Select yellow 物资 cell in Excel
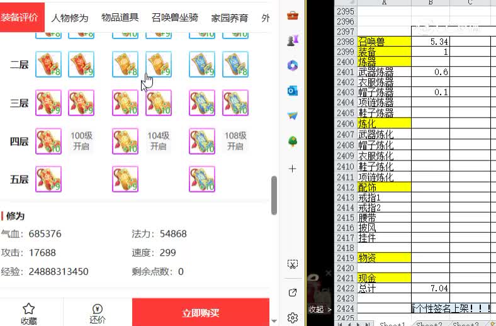The width and height of the screenshot is (496, 326). coord(385,257)
